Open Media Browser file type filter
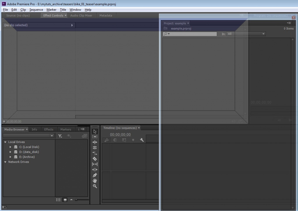The height and width of the screenshot is (211, 298). pos(60,136)
